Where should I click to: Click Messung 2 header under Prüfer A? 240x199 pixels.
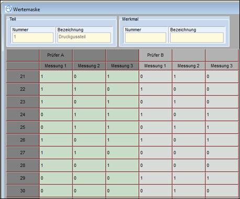coord(89,66)
